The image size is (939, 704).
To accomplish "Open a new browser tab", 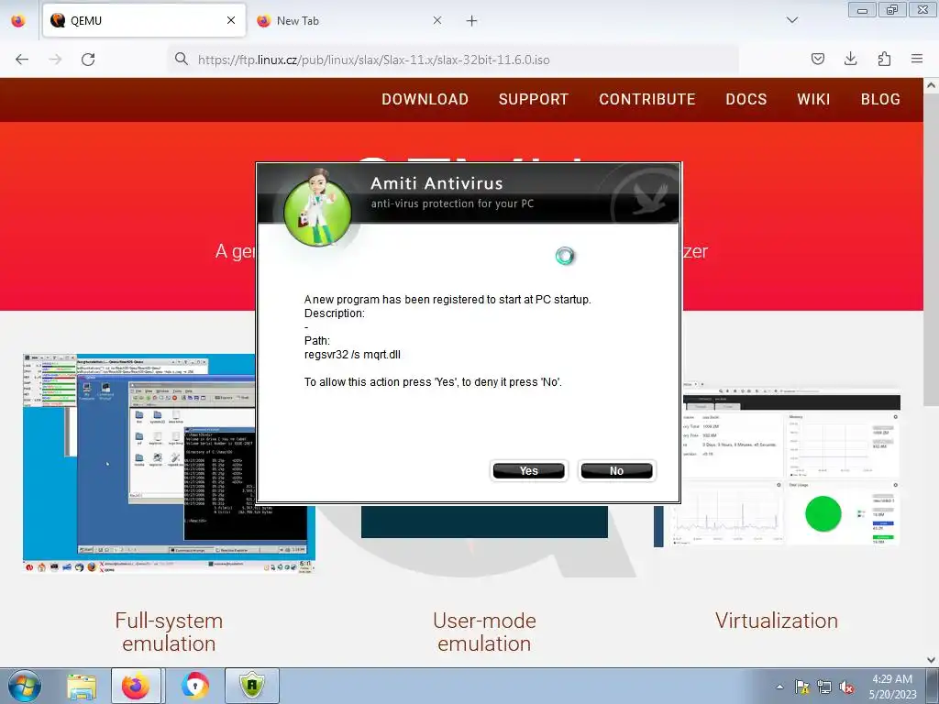I will point(472,21).
